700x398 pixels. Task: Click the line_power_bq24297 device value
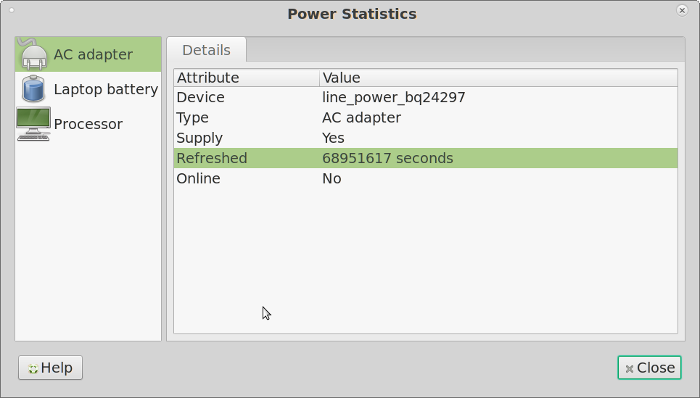[x=393, y=97]
